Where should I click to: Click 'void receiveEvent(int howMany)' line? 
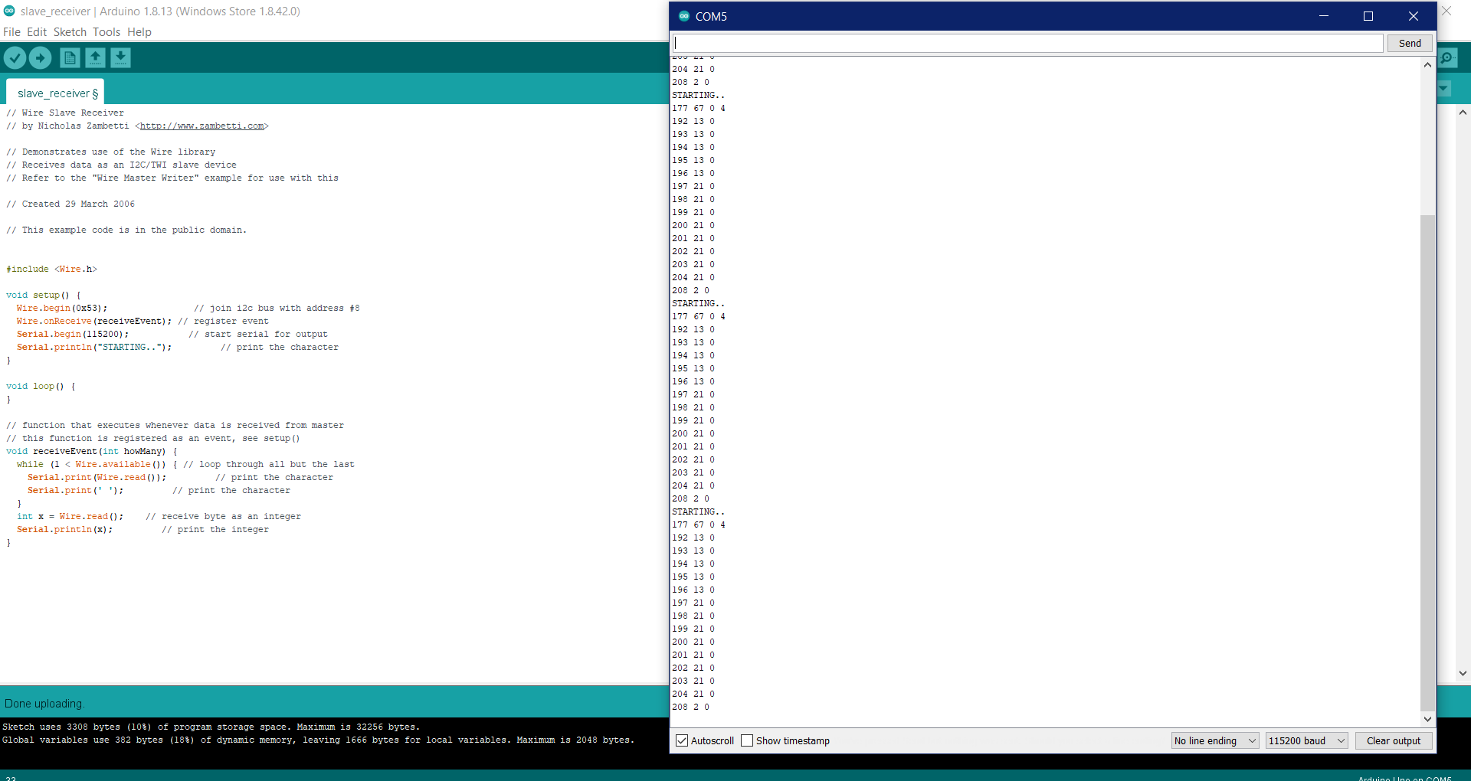pos(92,452)
